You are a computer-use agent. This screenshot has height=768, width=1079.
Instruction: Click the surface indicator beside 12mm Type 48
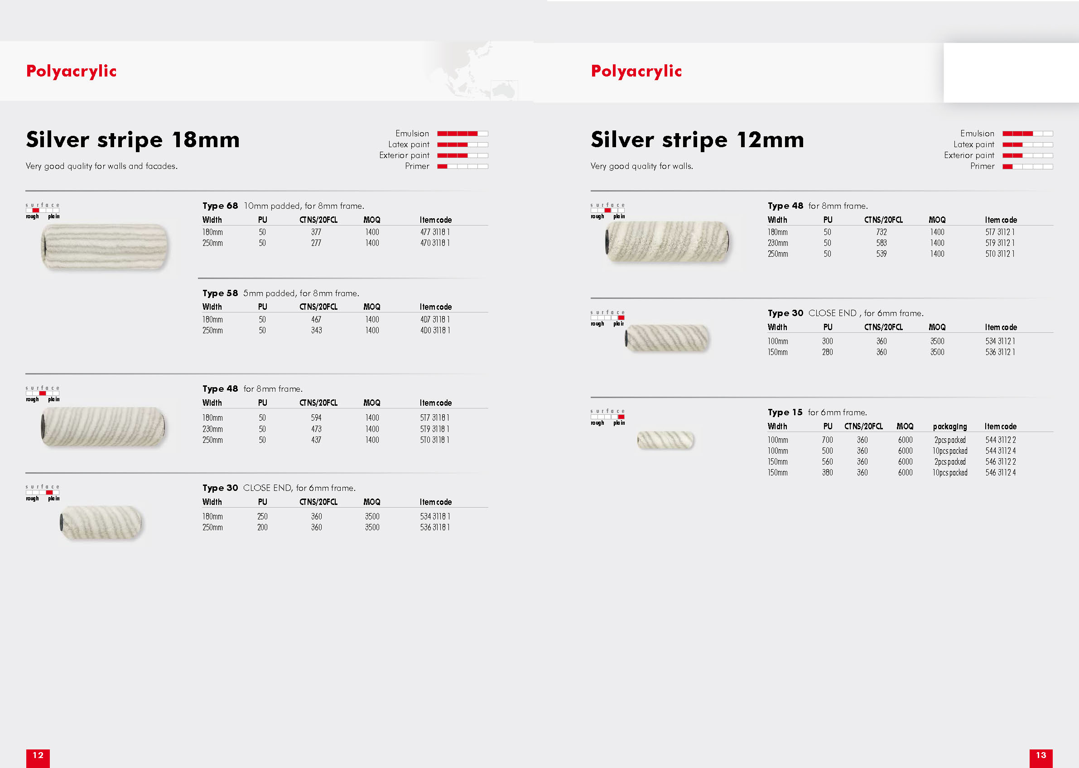pyautogui.click(x=607, y=211)
